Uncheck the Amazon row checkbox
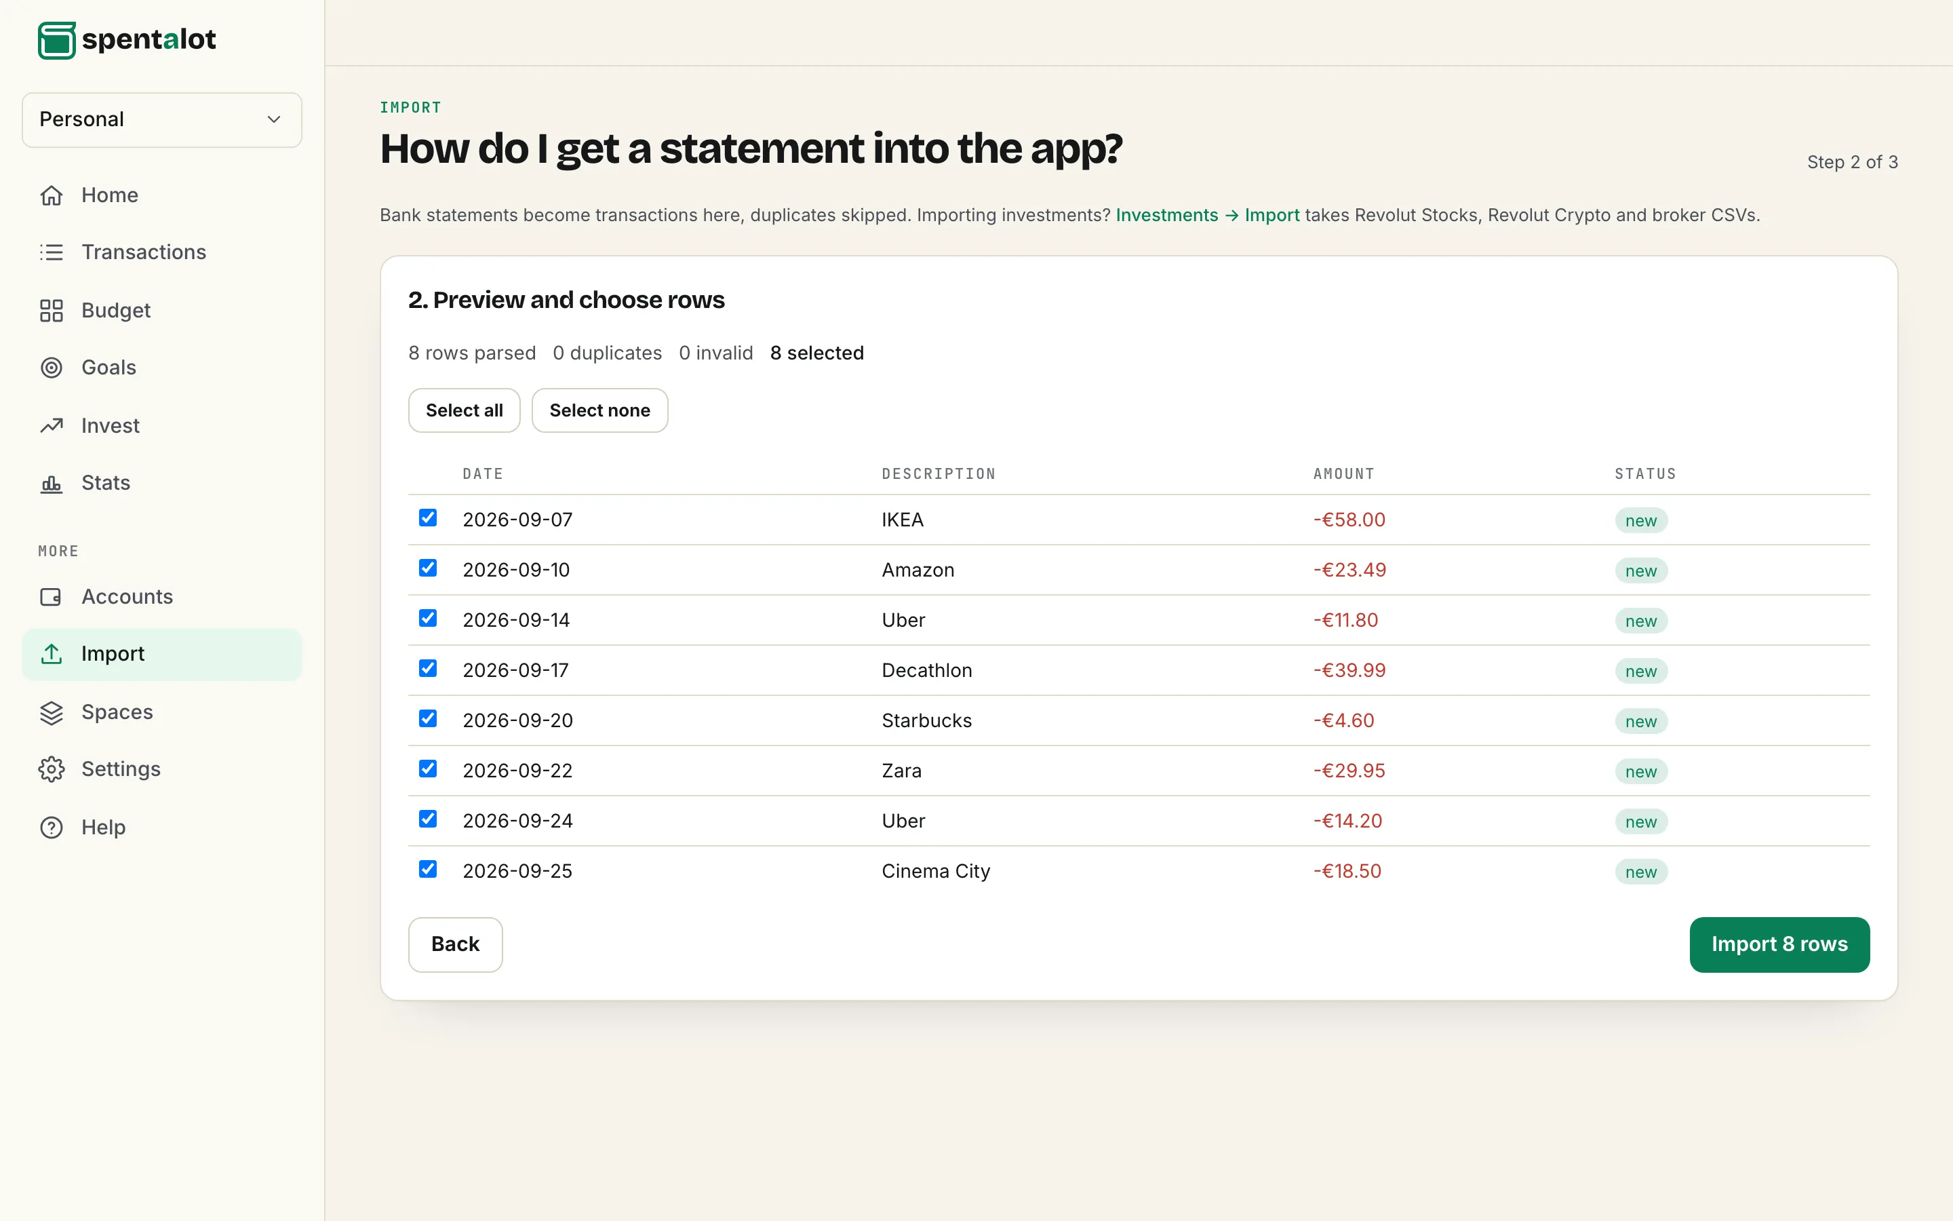The image size is (1953, 1221). [x=428, y=568]
